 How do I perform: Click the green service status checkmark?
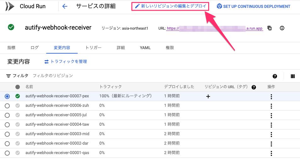[11, 27]
